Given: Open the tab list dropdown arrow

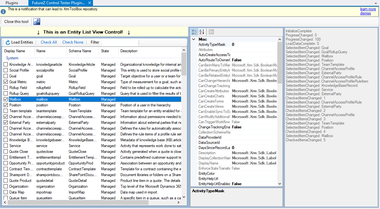Looking at the screenshot, I should 376,4.
